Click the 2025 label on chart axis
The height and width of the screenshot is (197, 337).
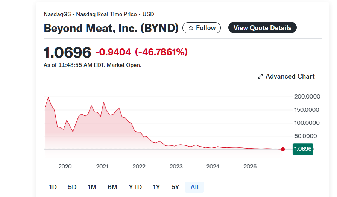pyautogui.click(x=250, y=167)
